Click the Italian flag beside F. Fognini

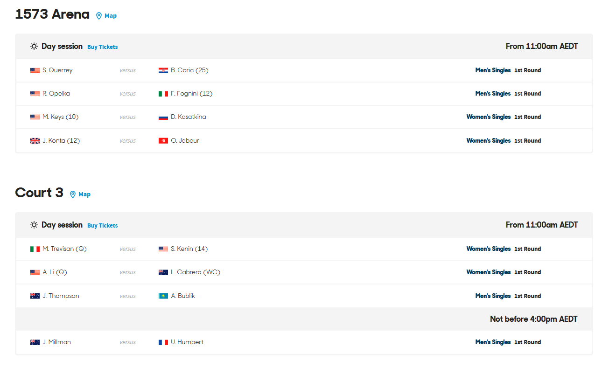163,94
